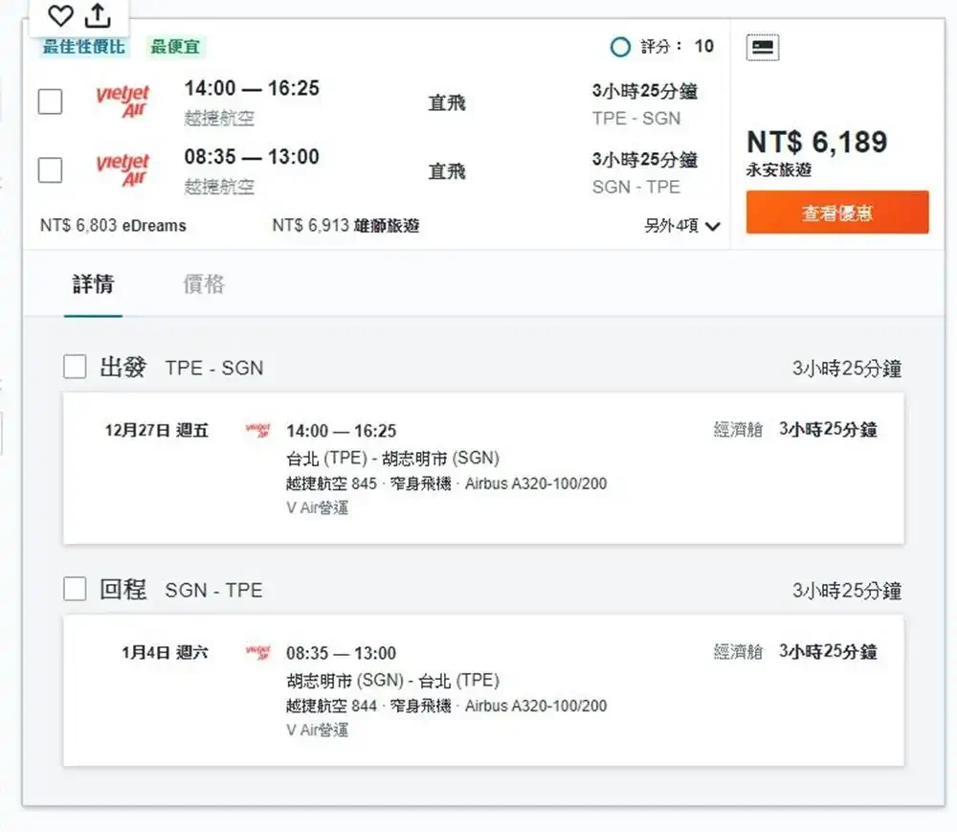Tick the checkbox for the 14:00 — 16:25 flight
The height and width of the screenshot is (832, 957).
pos(50,101)
